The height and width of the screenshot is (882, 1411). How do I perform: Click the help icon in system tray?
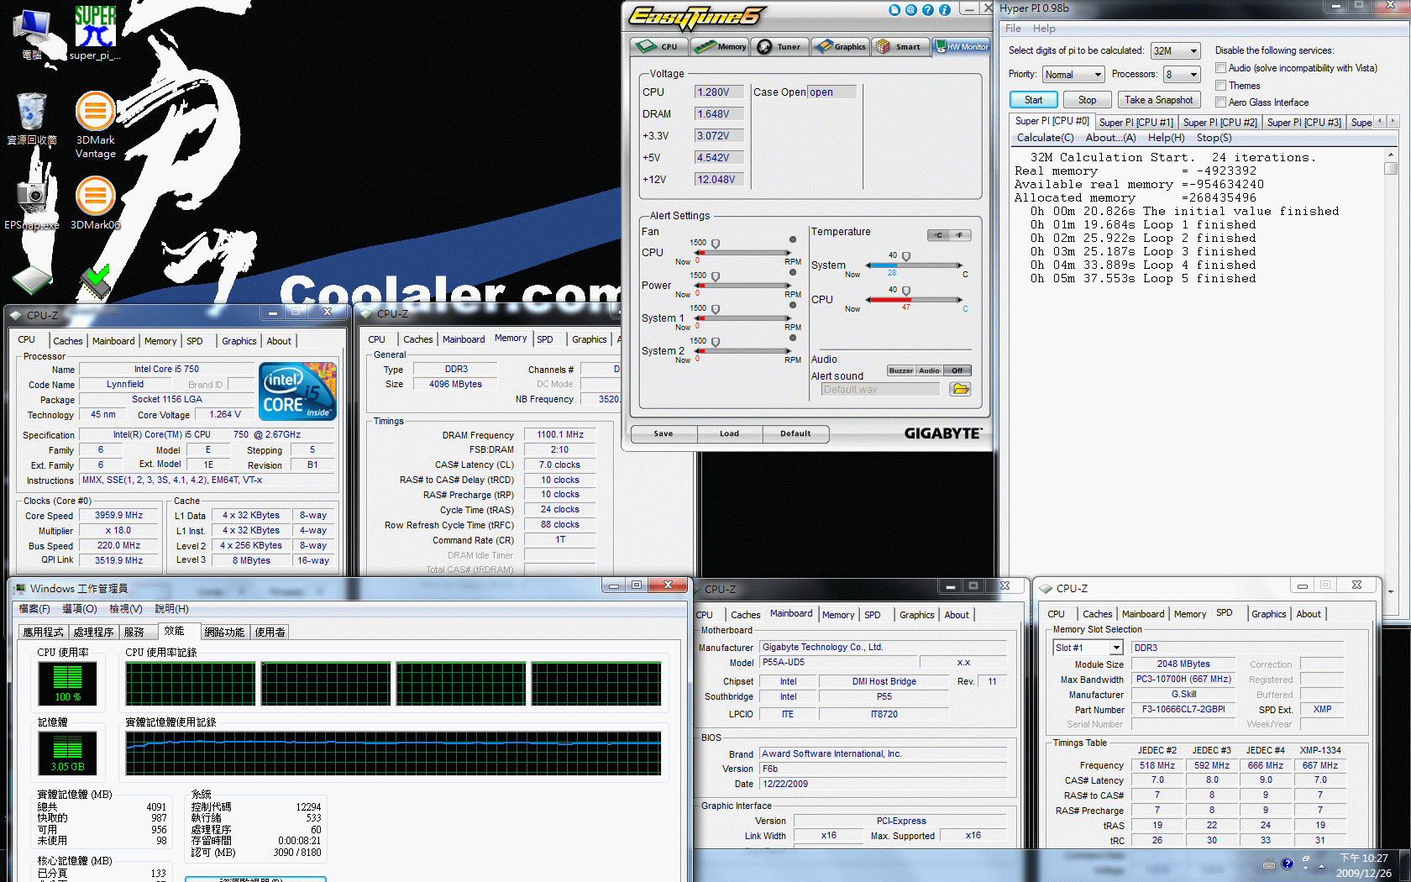(1287, 864)
